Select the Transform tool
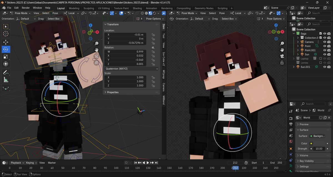 pyautogui.click(x=6, y=64)
